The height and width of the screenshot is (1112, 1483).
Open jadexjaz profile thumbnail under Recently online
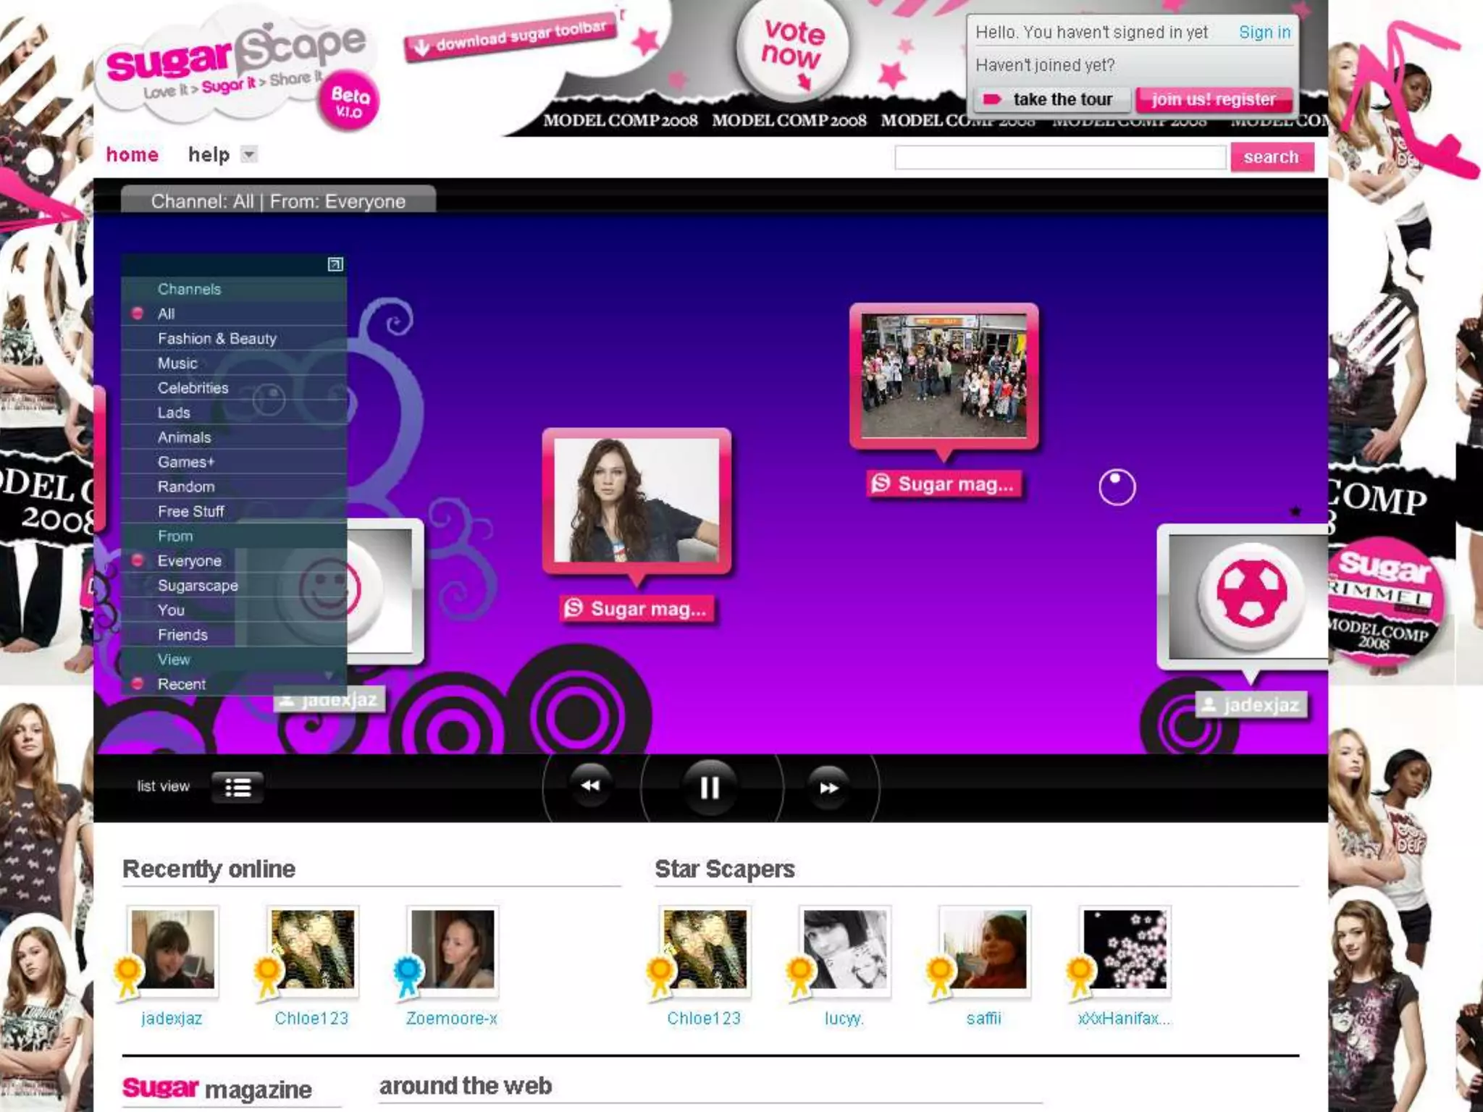point(172,949)
